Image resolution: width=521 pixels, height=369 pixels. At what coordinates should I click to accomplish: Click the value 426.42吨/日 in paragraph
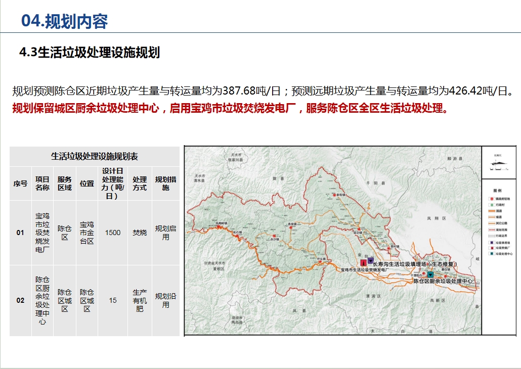coord(479,90)
